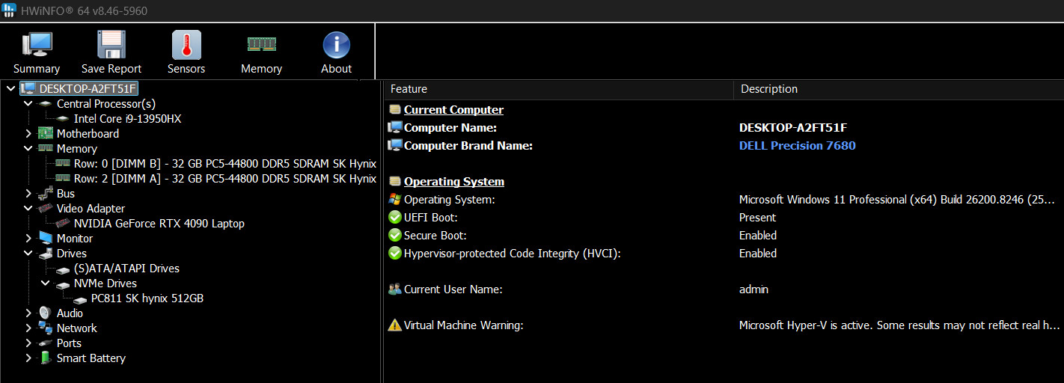Screen dimensions: 1064x383
Task: Click the Operating System section heading
Action: pos(454,182)
